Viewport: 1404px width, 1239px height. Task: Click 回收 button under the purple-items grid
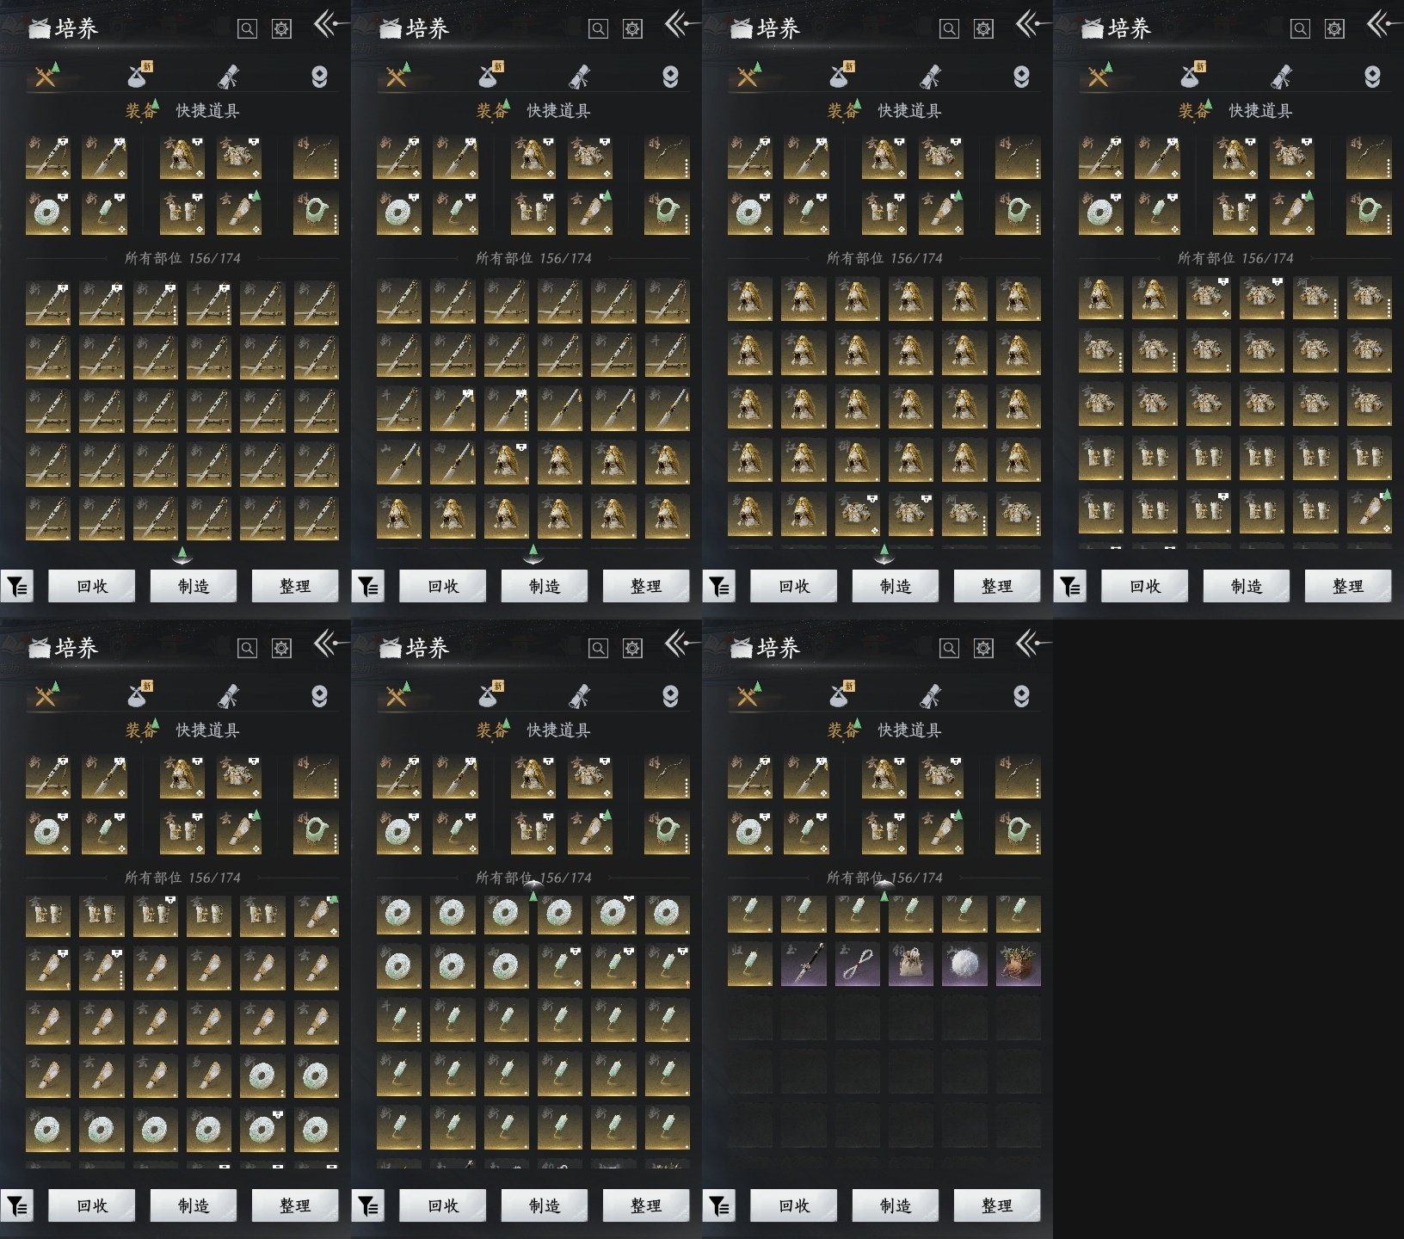pos(793,1205)
